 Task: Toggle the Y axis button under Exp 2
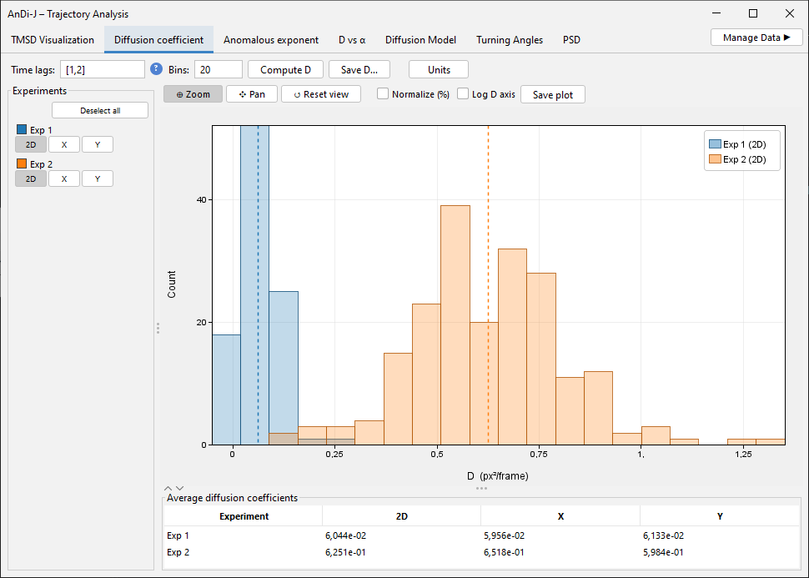coord(98,178)
